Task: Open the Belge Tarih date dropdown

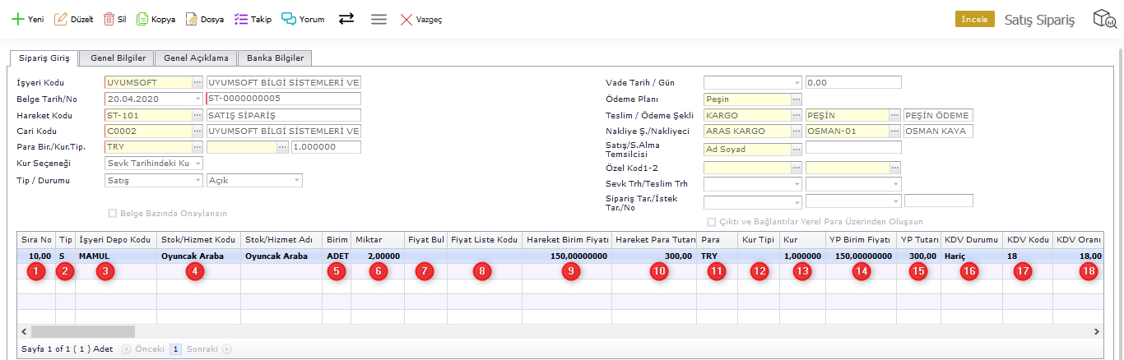Action: tap(197, 99)
